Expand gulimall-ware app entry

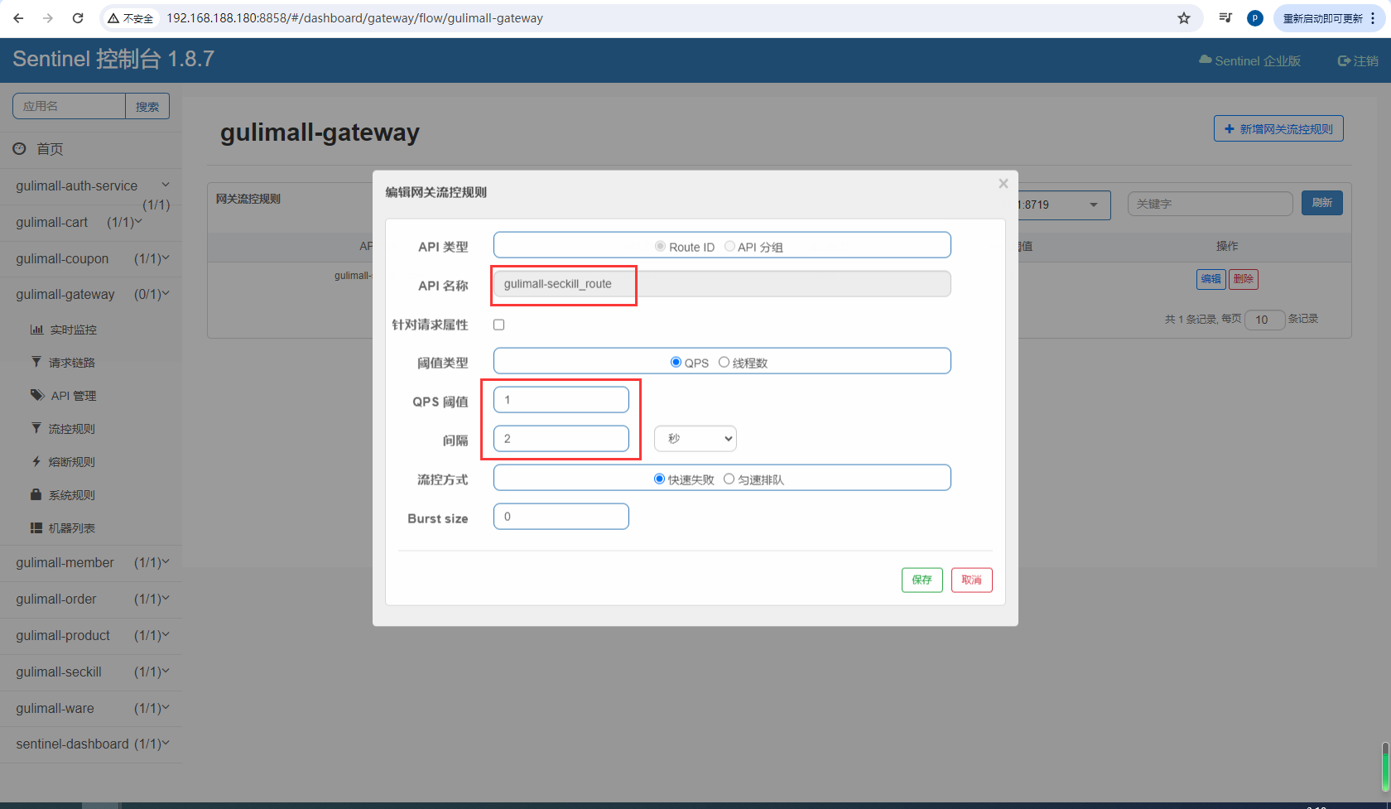91,708
